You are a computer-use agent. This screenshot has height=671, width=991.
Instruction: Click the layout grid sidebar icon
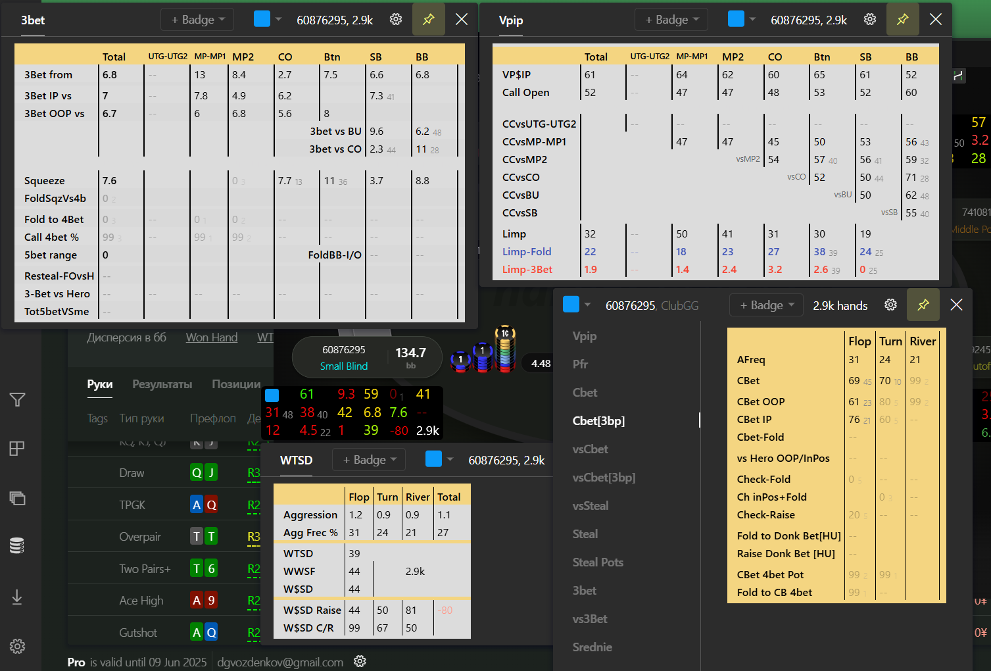(x=18, y=449)
